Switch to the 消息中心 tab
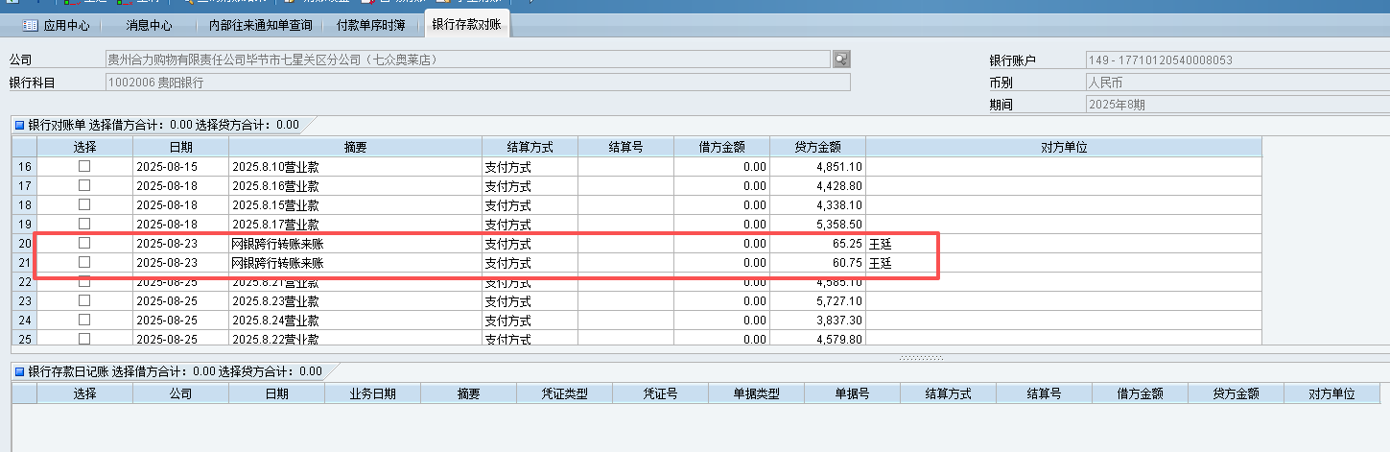This screenshot has width=1390, height=452. click(x=149, y=25)
